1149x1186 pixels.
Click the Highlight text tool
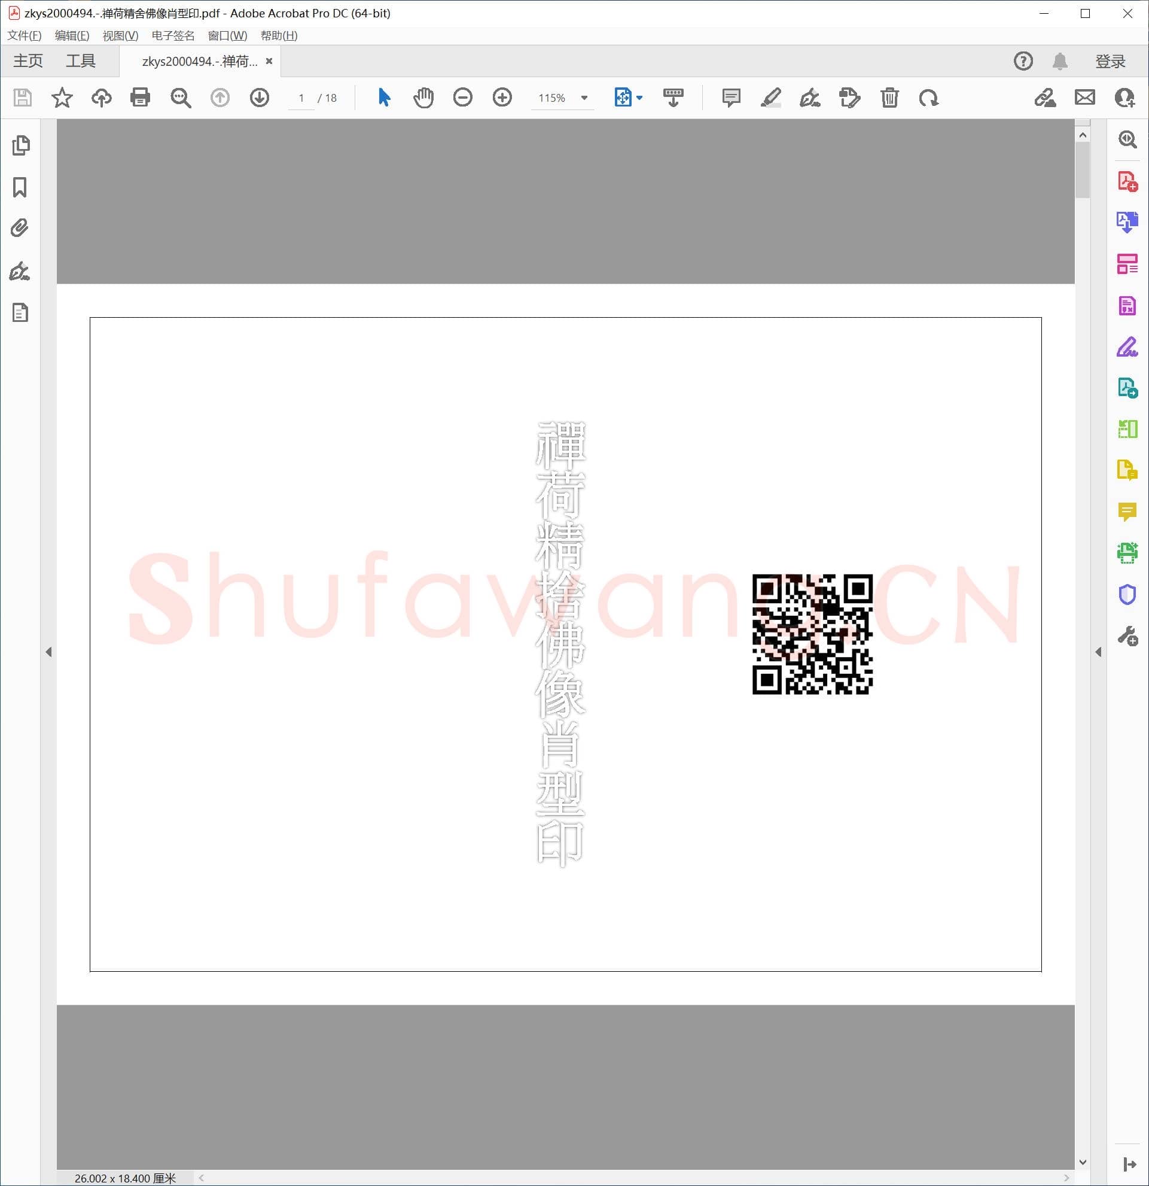[770, 98]
